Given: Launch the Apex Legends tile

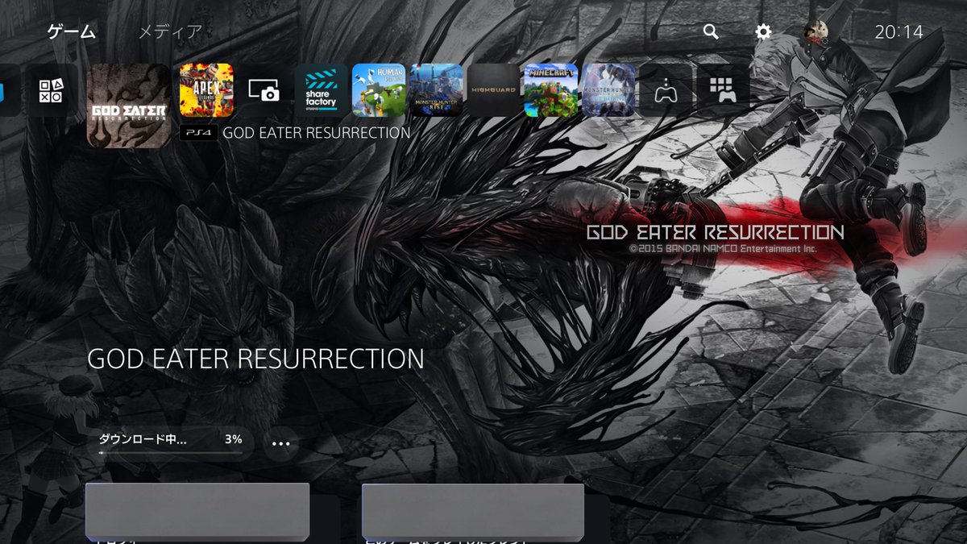Looking at the screenshot, I should coord(207,91).
